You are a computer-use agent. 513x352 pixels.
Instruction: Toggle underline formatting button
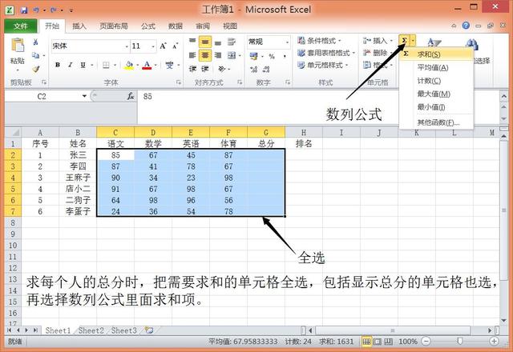[83, 66]
